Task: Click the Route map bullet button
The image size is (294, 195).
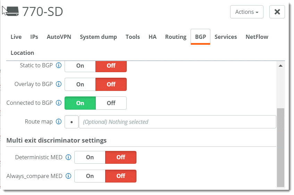Action: coord(72,122)
